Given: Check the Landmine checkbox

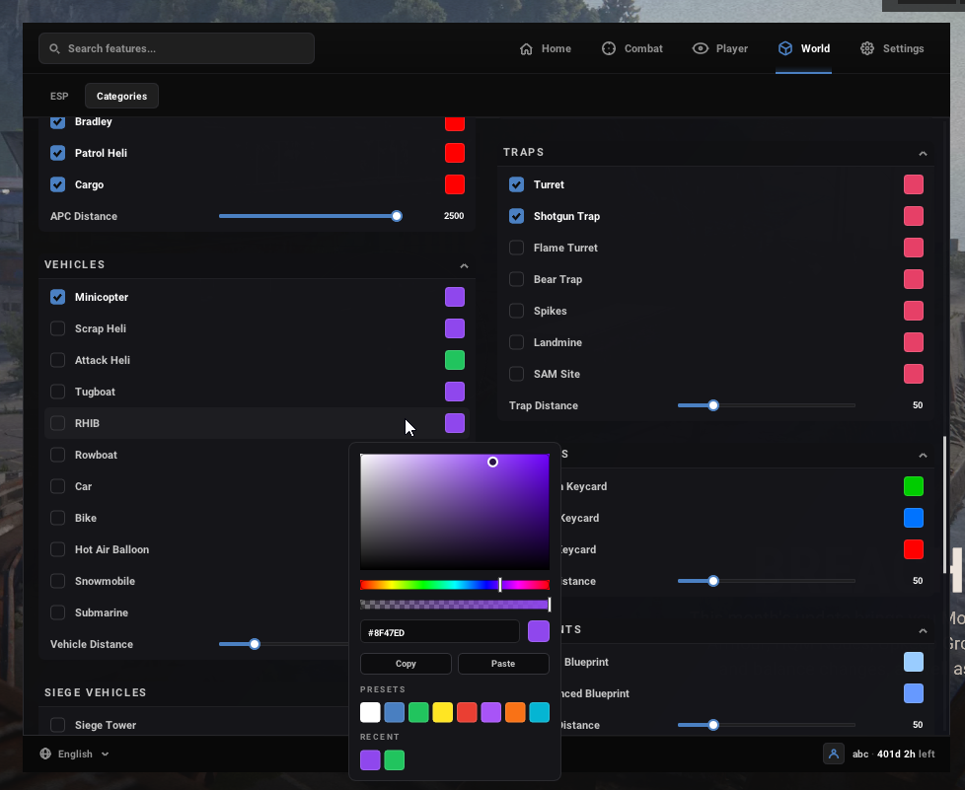Looking at the screenshot, I should coord(516,342).
